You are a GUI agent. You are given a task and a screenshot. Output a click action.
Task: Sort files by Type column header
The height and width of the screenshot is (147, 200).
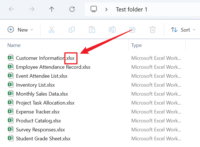(x=137, y=45)
